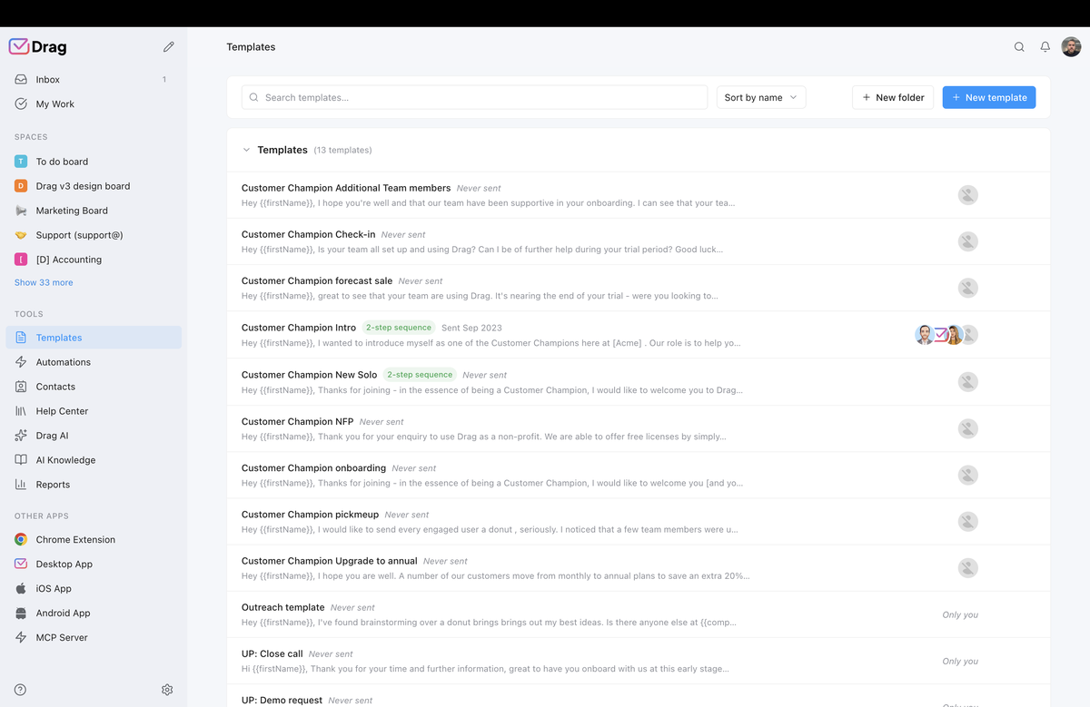Click the iOS App apple icon
This screenshot has width=1090, height=707.
click(21, 588)
